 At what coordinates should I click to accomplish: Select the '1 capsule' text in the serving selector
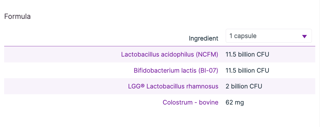click(x=243, y=36)
